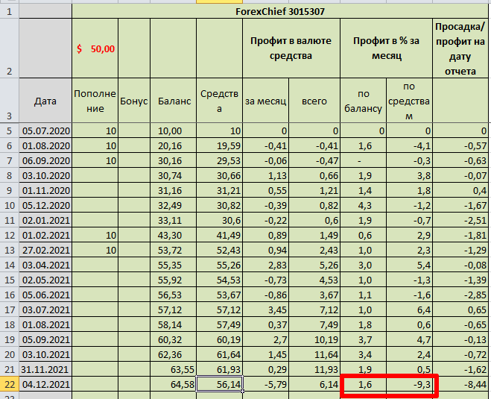Image resolution: width=491 pixels, height=399 pixels.
Task: Select the по балансу subheader cell
Action: click(364, 101)
